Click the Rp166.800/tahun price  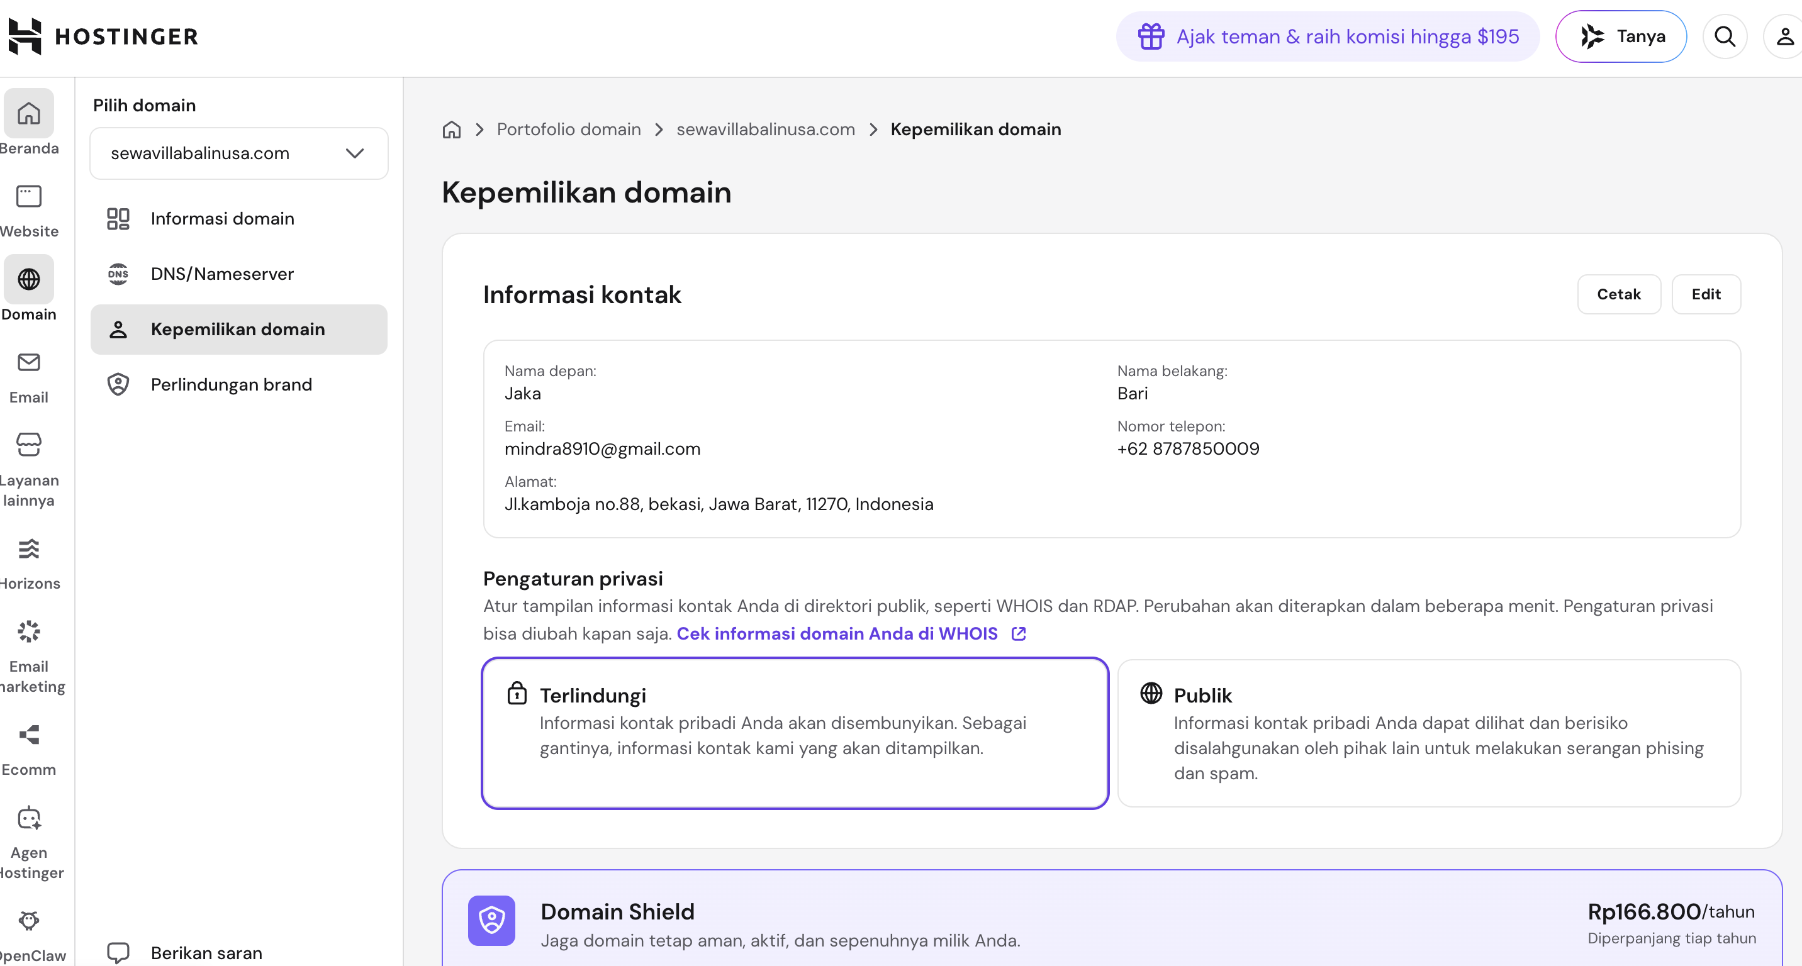tap(1670, 911)
